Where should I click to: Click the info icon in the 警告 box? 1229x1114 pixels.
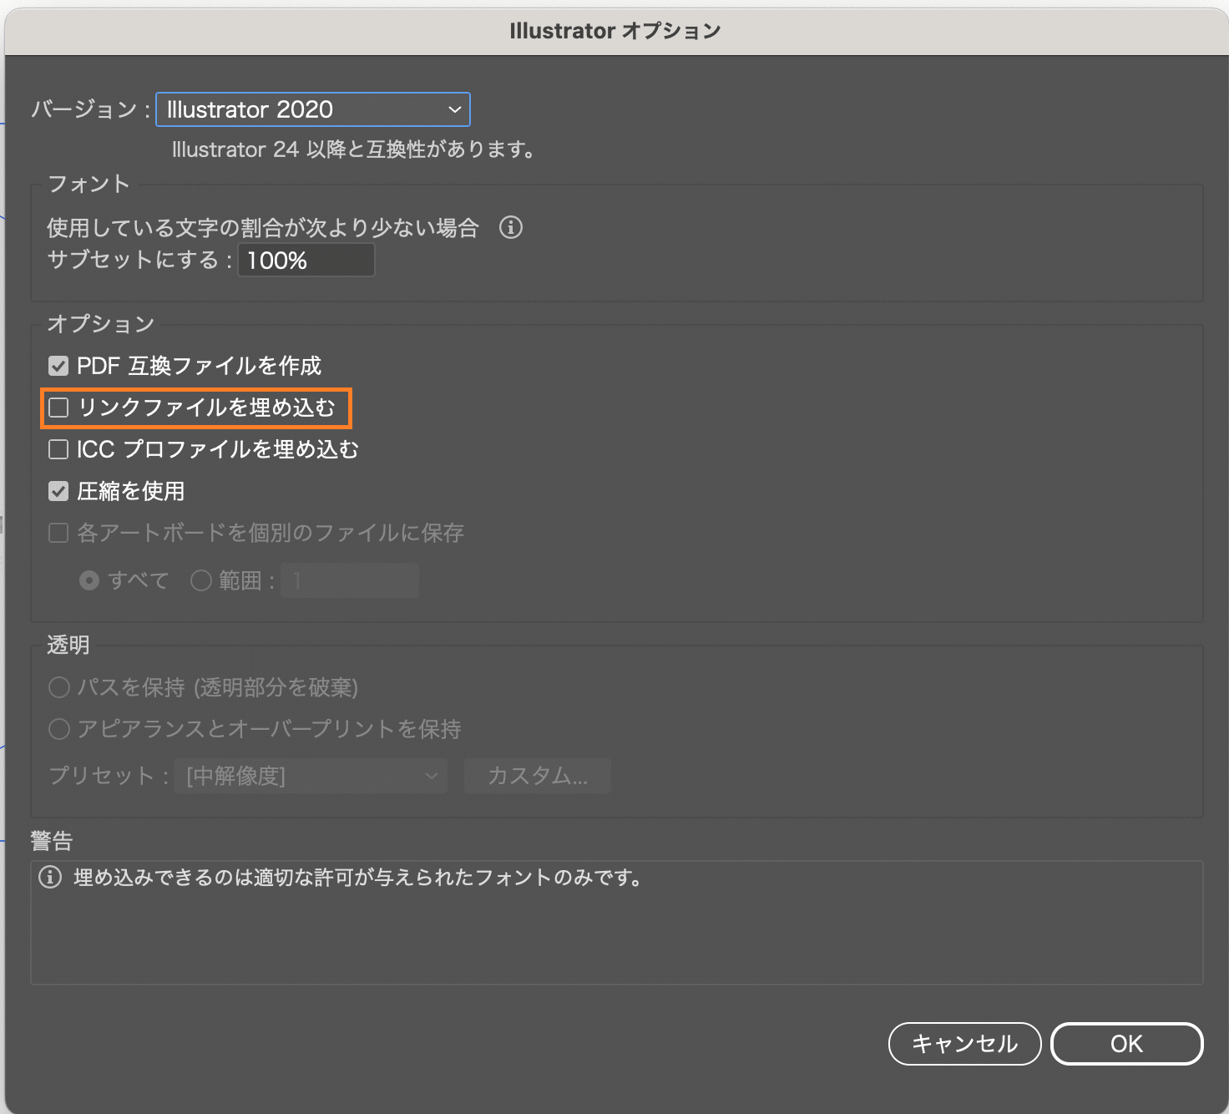(x=50, y=878)
